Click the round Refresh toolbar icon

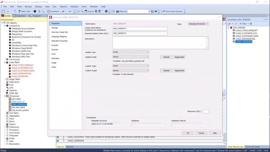[x=113, y=11]
